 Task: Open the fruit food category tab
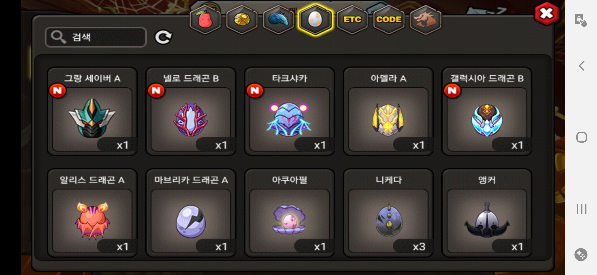point(205,20)
